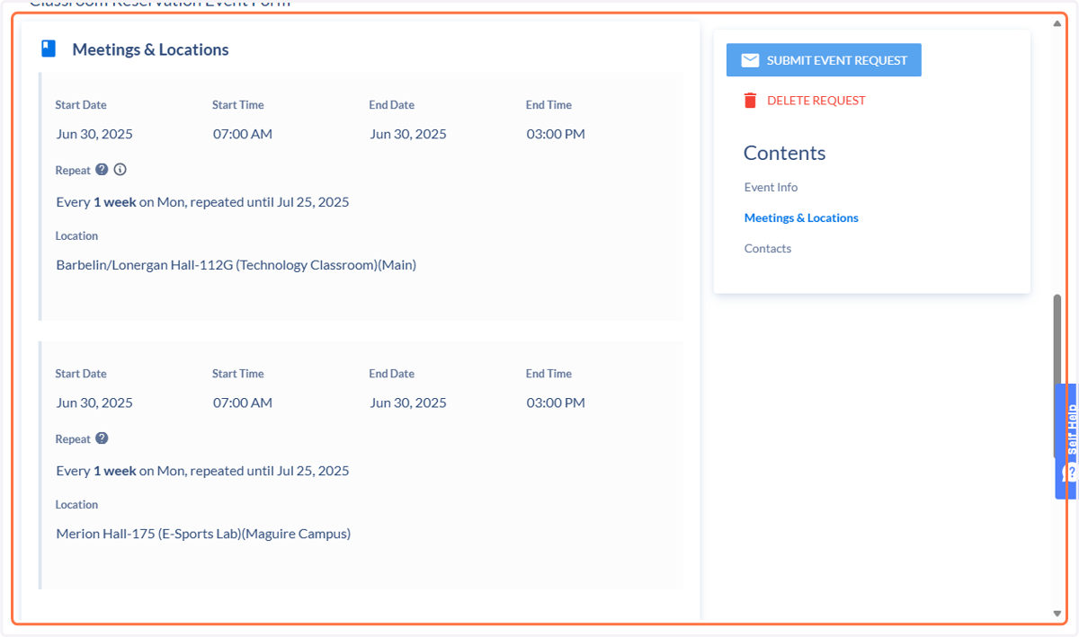The height and width of the screenshot is (637, 1079).
Task: Click the repeat rule text in Merion Hall meeting
Action: click(202, 471)
